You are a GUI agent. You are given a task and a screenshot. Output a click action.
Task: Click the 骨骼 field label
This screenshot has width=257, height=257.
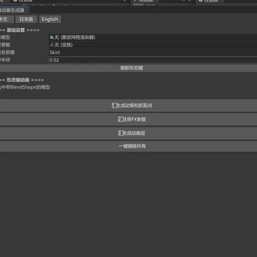5,45
